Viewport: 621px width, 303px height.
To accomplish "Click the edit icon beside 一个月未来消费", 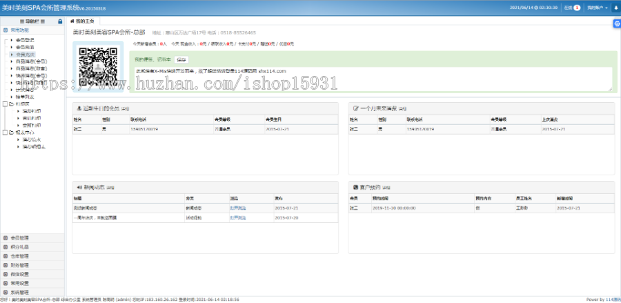I will 355,108.
